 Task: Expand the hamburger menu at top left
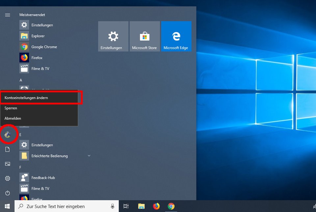point(8,15)
